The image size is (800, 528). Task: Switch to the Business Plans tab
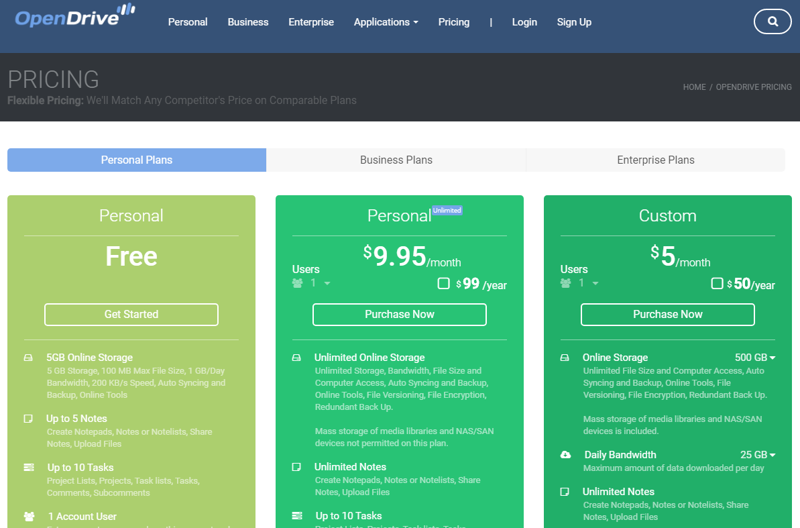[x=396, y=160]
